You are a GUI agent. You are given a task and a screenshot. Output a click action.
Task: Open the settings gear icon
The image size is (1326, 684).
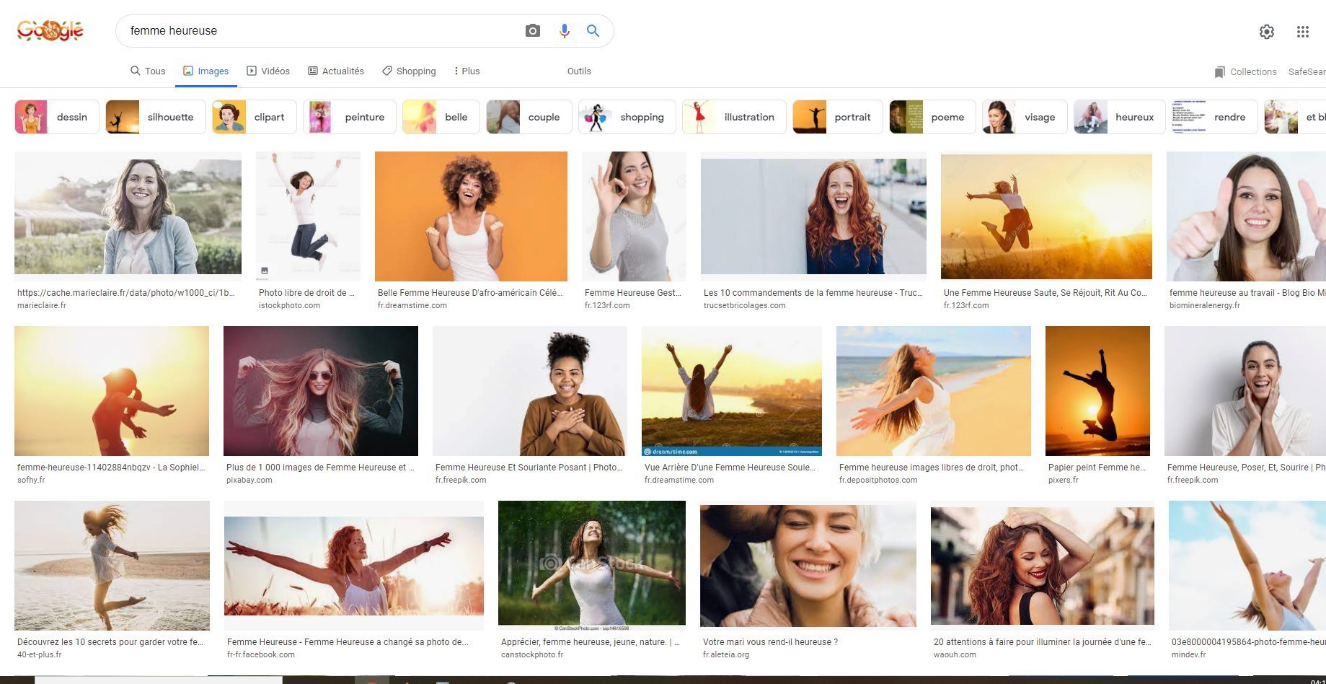tap(1266, 32)
